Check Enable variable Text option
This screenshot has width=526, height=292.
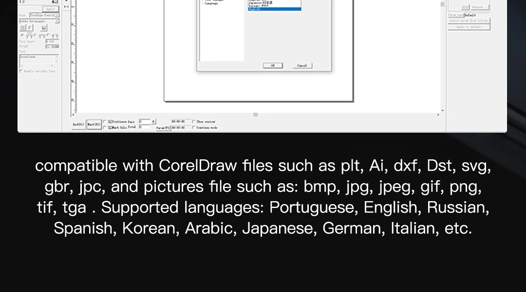(x=21, y=71)
